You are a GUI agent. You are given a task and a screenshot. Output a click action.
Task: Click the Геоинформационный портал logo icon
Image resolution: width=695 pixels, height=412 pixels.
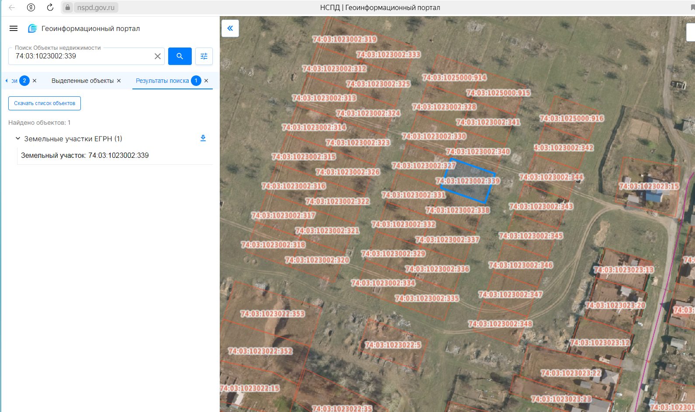32,29
